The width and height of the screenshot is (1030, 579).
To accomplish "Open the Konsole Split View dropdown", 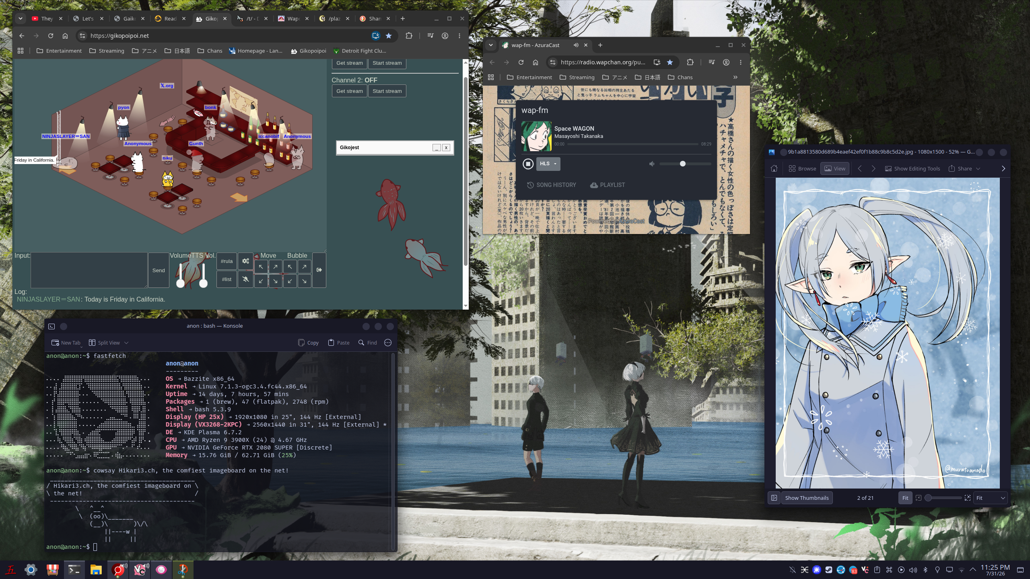I will click(108, 343).
